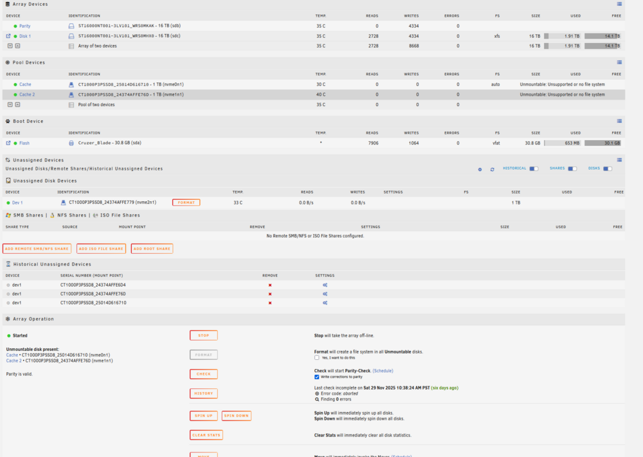
Task: Click the Pool Devices view toggle icon
Action: click(619, 62)
